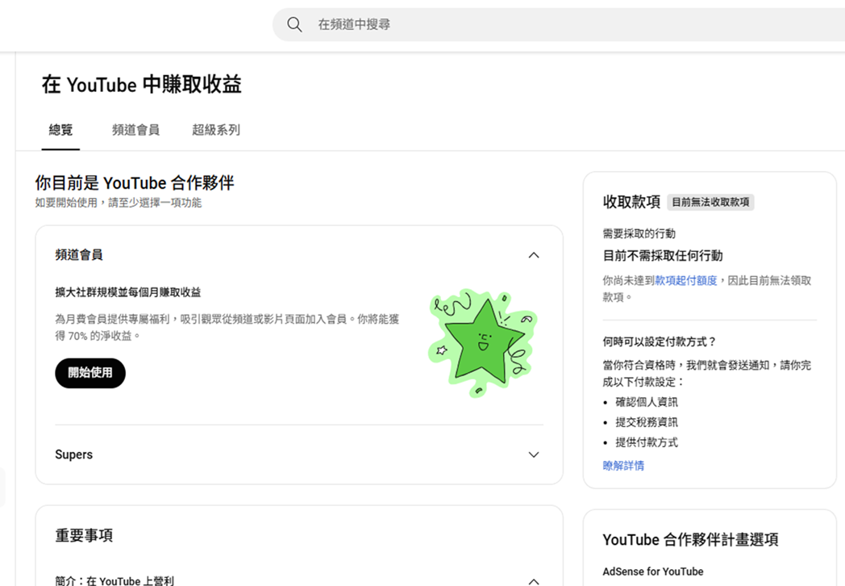The height and width of the screenshot is (586, 845).
Task: Click the 開始使用 button
Action: pyautogui.click(x=90, y=373)
